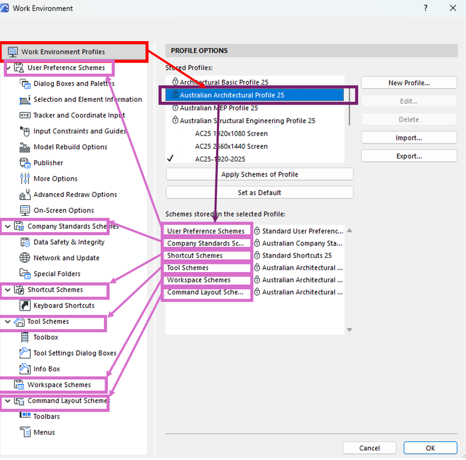Click the Data Safety & Integrity icon
This screenshot has height=460, width=466.
tap(25, 242)
